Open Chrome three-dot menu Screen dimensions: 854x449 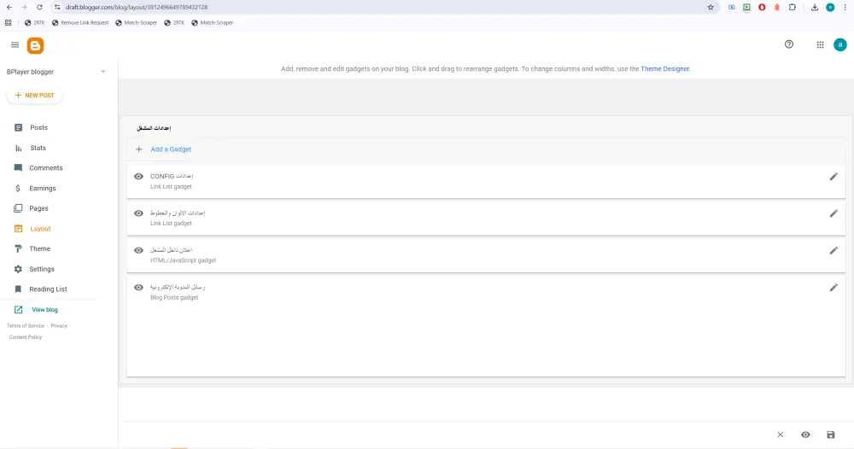pos(845,7)
